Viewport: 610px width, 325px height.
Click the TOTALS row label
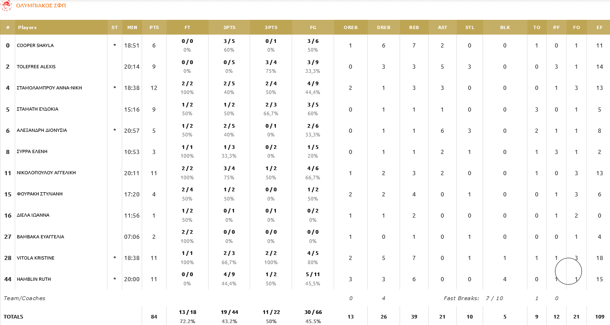(13, 317)
